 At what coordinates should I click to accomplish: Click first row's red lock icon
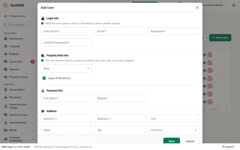tap(210, 55)
